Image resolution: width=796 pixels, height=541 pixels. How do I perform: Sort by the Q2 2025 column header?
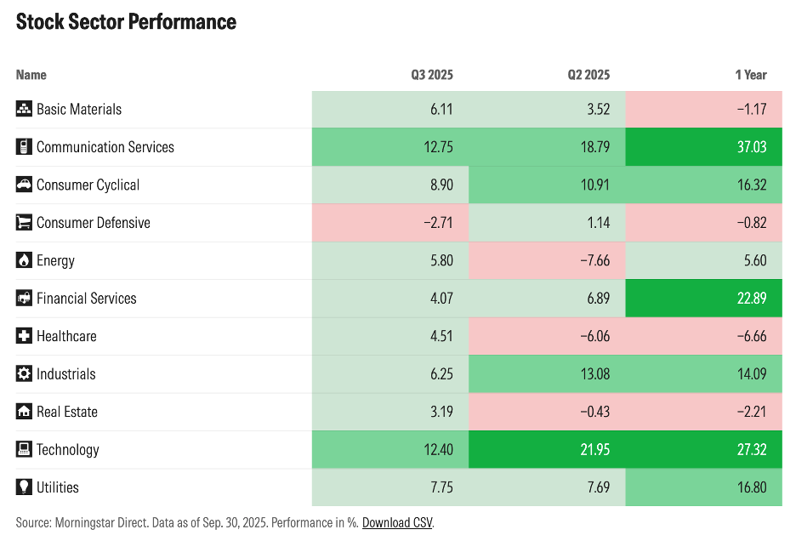pyautogui.click(x=588, y=75)
